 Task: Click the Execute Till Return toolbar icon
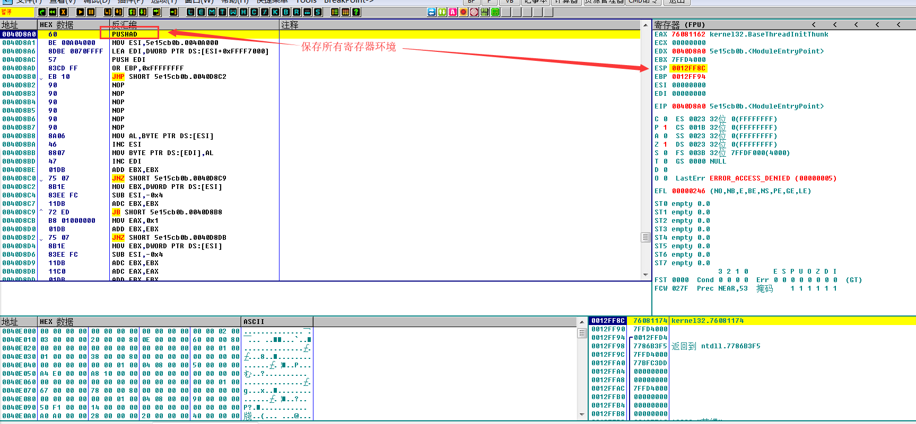click(157, 12)
